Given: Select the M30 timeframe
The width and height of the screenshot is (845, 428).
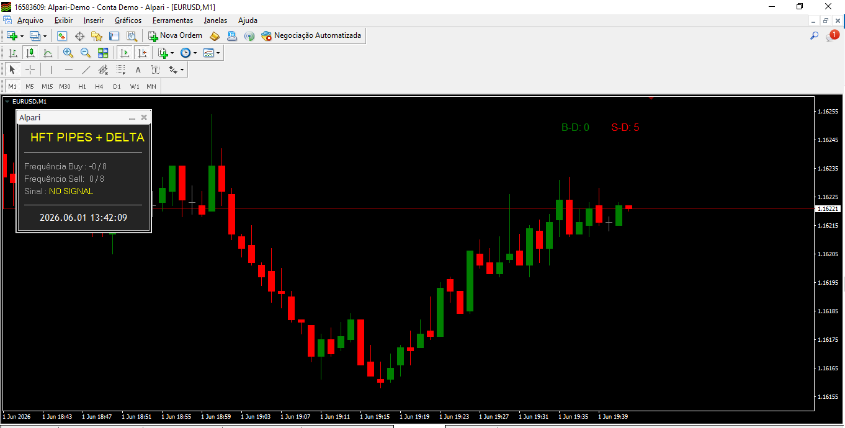Looking at the screenshot, I should 65,86.
